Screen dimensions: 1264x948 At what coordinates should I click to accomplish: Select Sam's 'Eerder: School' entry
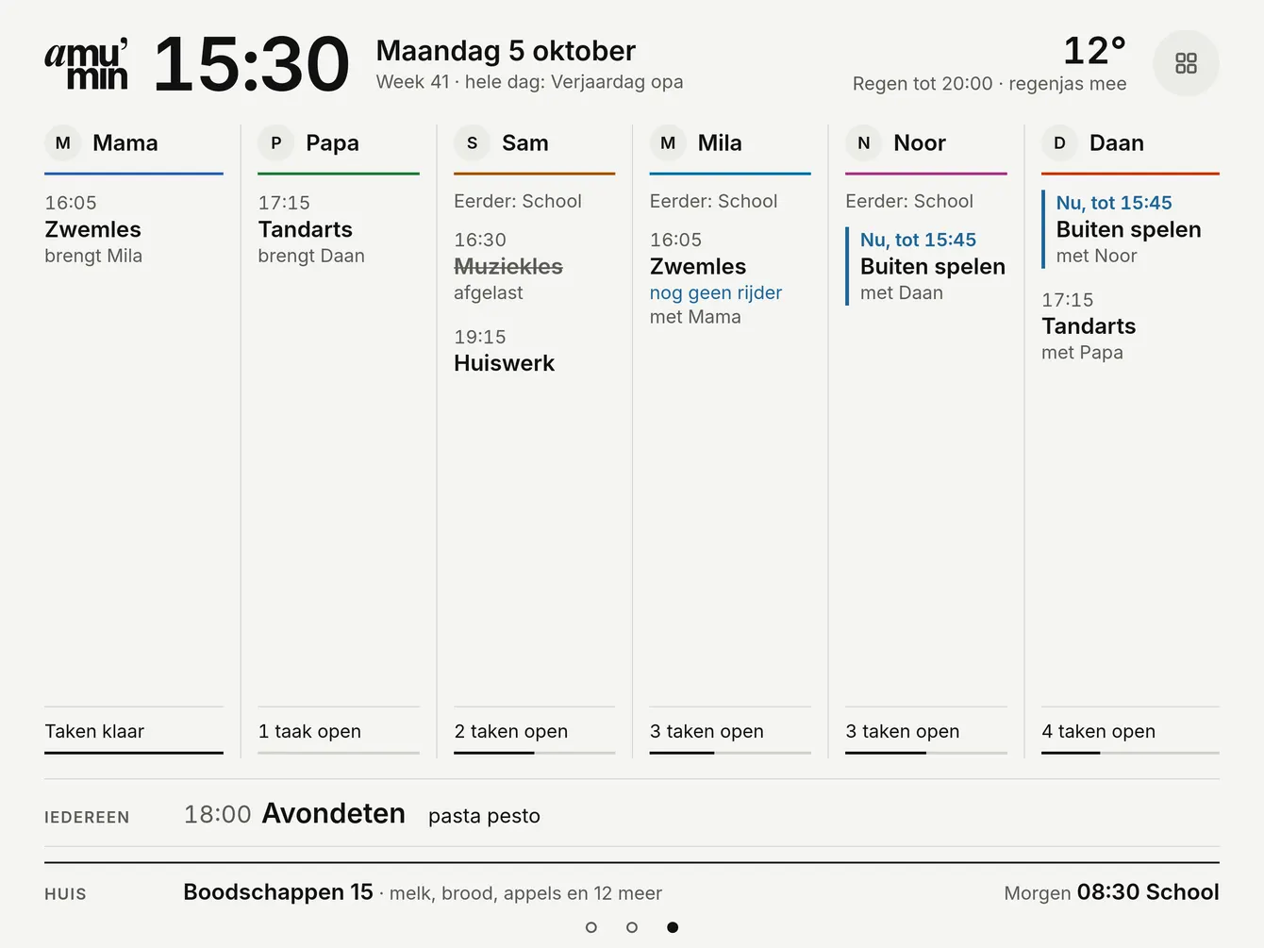click(518, 201)
